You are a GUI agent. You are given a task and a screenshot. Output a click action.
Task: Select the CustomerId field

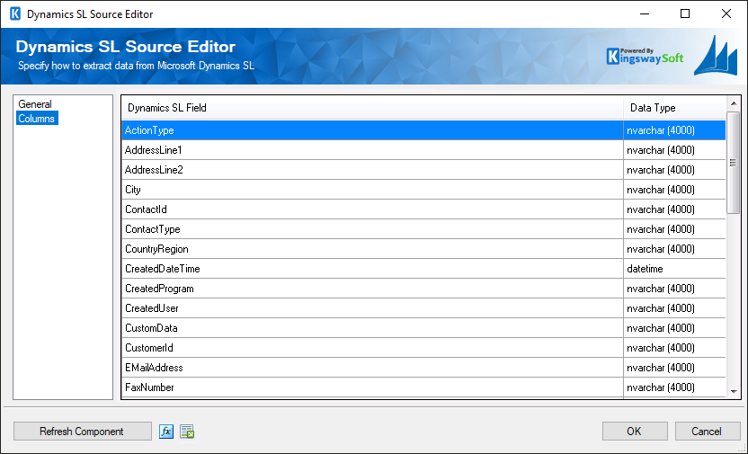click(x=372, y=348)
